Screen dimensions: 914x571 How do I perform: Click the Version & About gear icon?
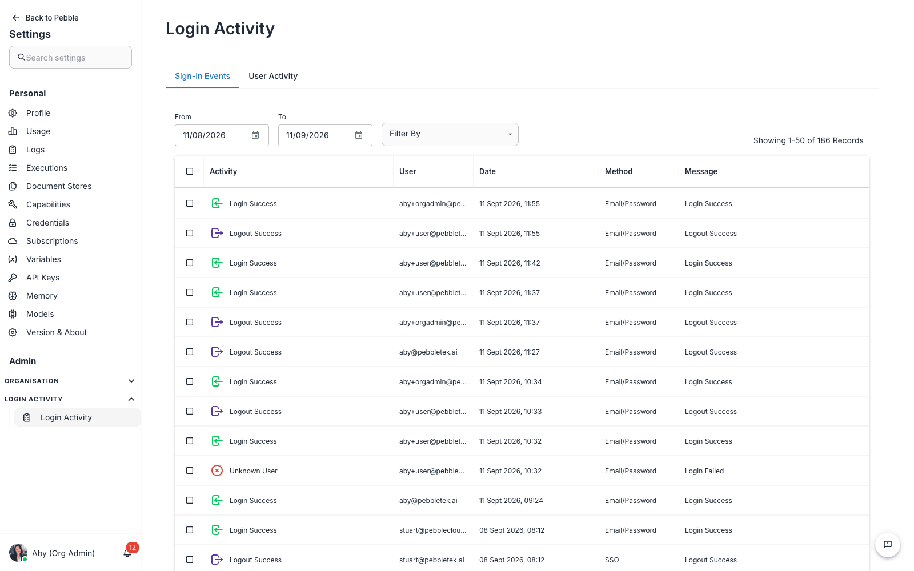[13, 332]
